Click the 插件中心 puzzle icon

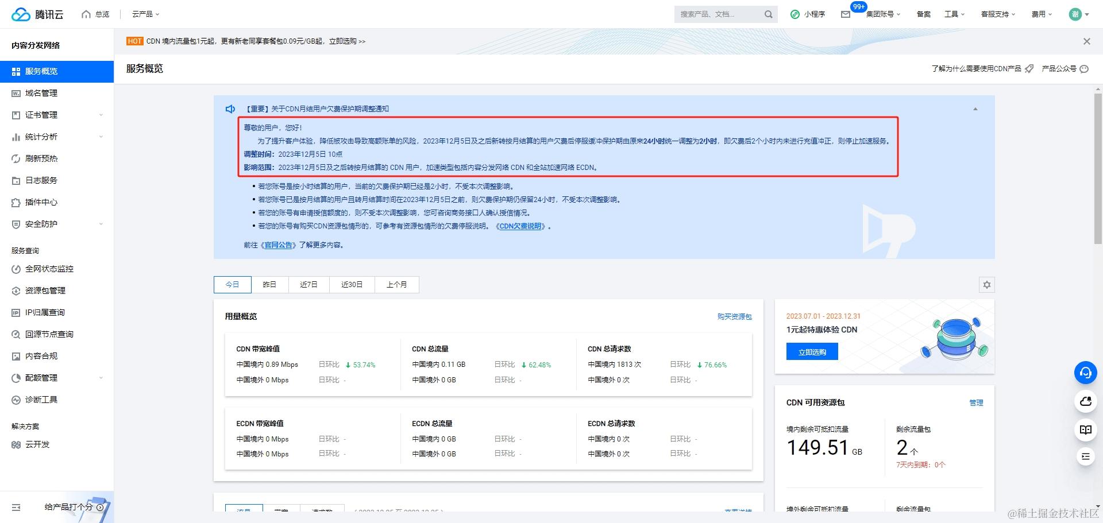[x=16, y=202]
